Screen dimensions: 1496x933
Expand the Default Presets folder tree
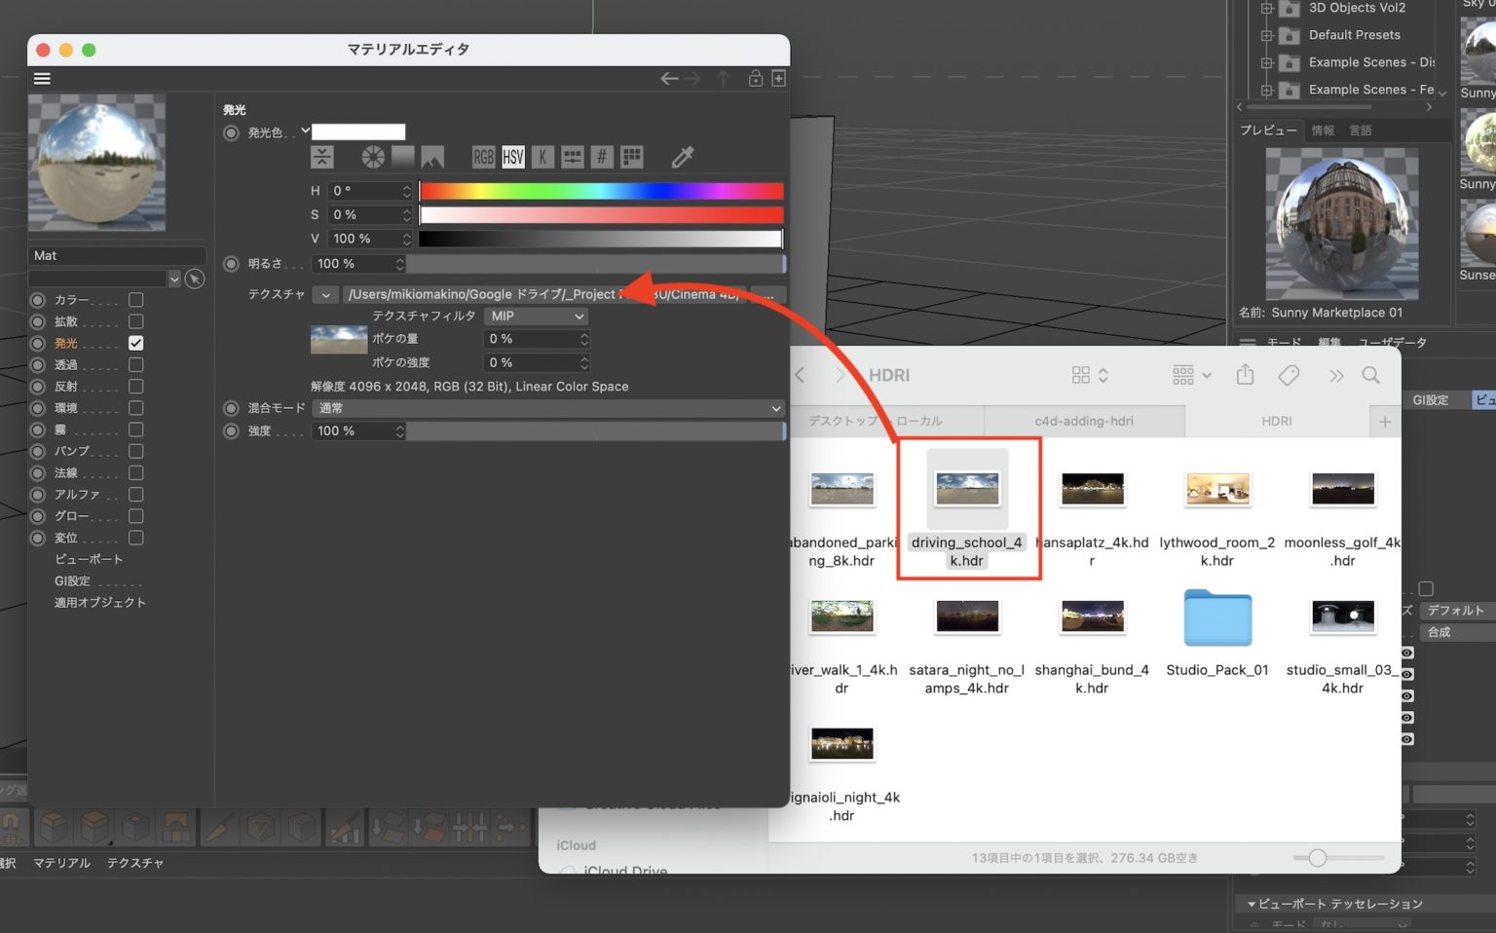click(x=1266, y=35)
